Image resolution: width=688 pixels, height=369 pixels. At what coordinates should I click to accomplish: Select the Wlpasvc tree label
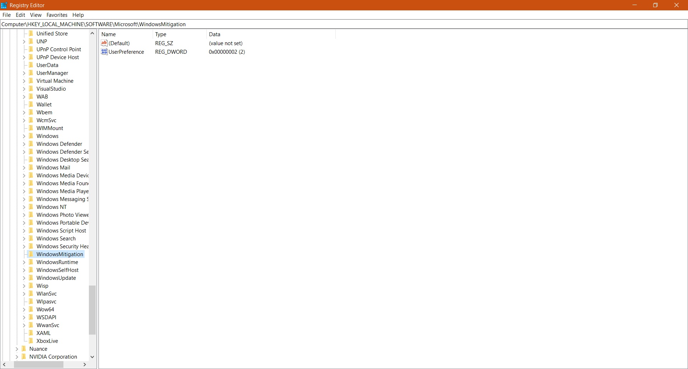pos(46,302)
